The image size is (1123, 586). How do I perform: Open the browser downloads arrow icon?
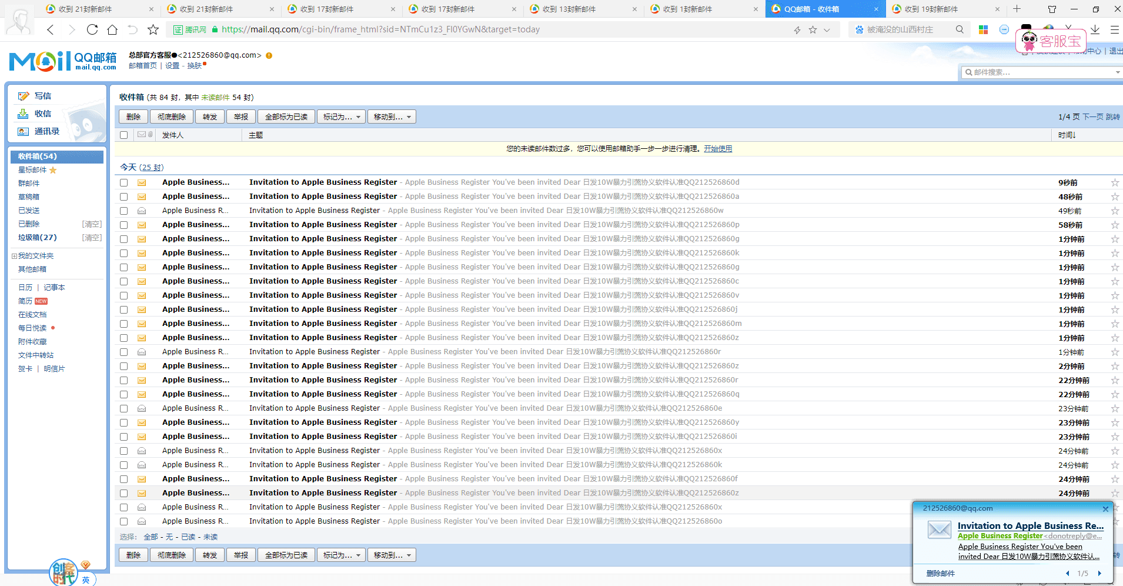click(x=1095, y=29)
